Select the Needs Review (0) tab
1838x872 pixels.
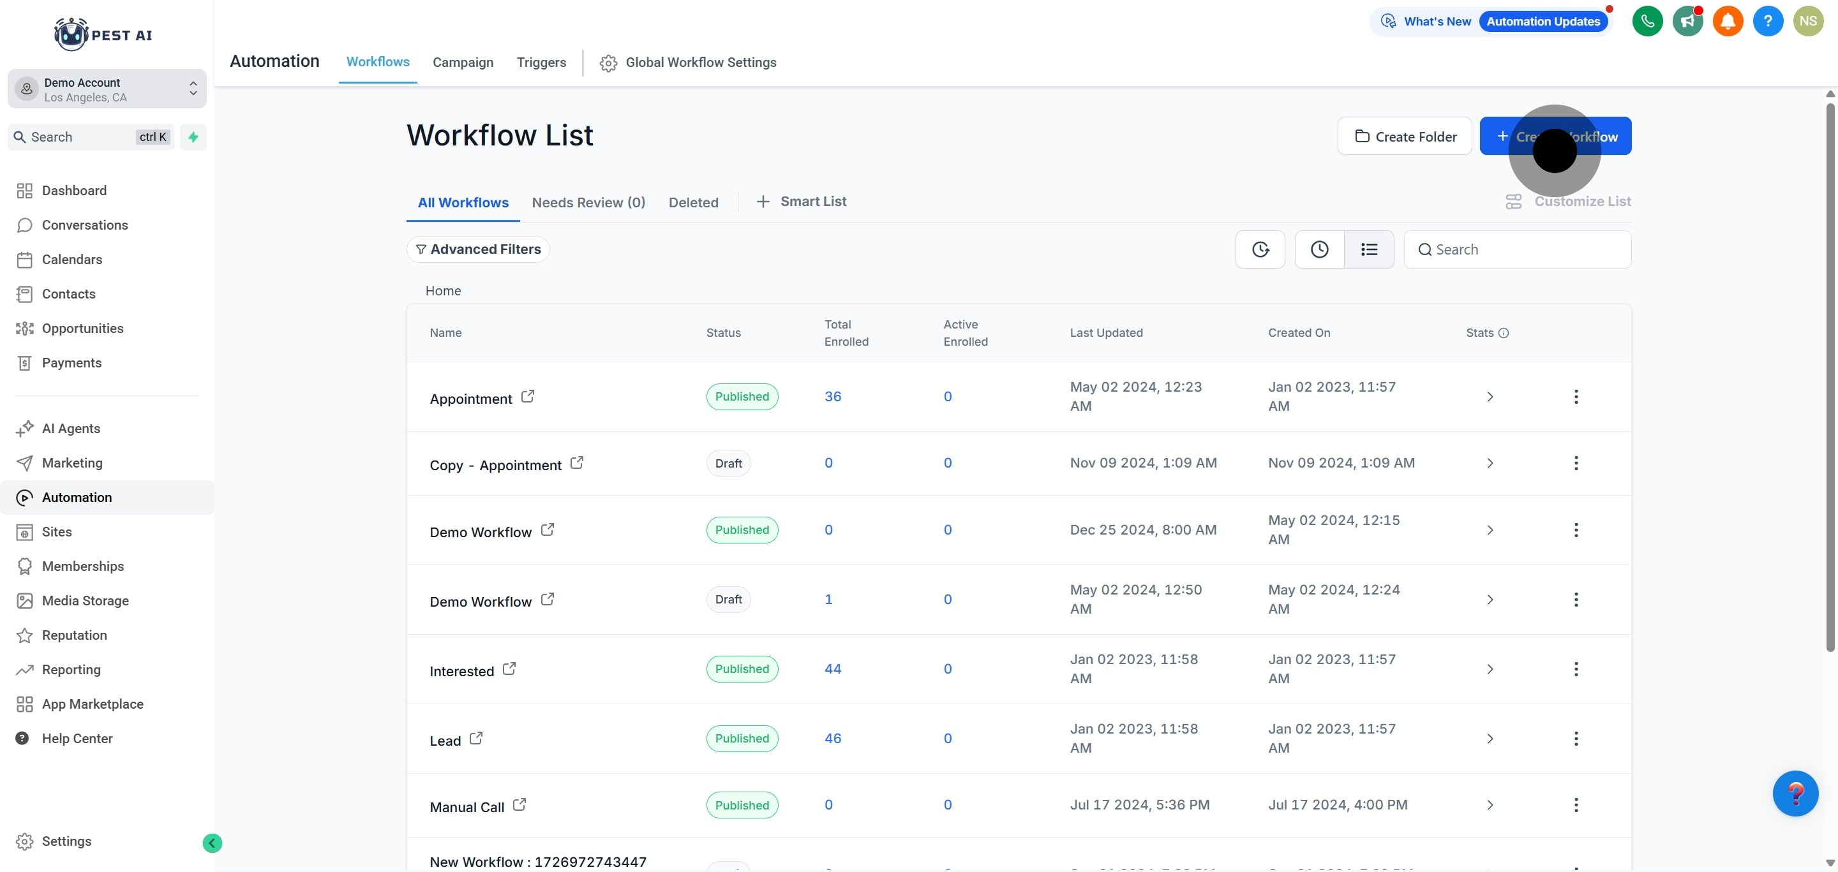pos(588,202)
